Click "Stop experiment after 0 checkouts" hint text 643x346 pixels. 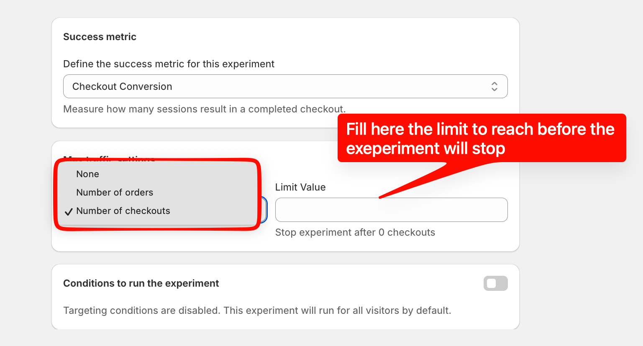pos(355,232)
